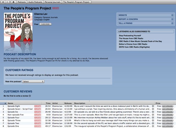Go to the iTunes Store home icon

pos(13,2)
